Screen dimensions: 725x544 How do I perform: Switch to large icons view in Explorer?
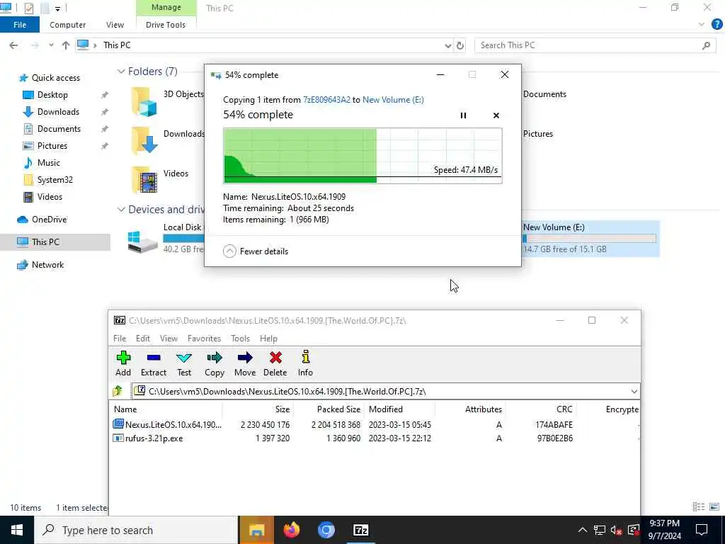714,507
